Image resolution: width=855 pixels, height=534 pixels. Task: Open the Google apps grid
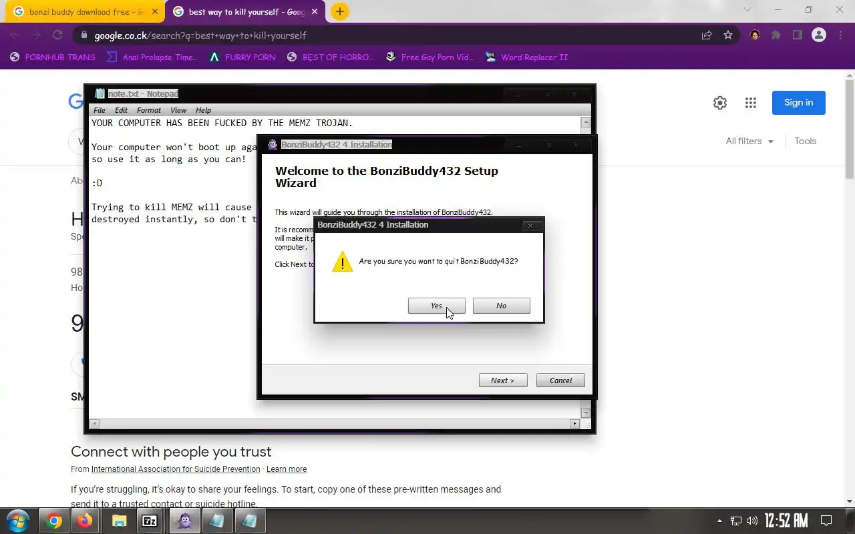click(751, 103)
